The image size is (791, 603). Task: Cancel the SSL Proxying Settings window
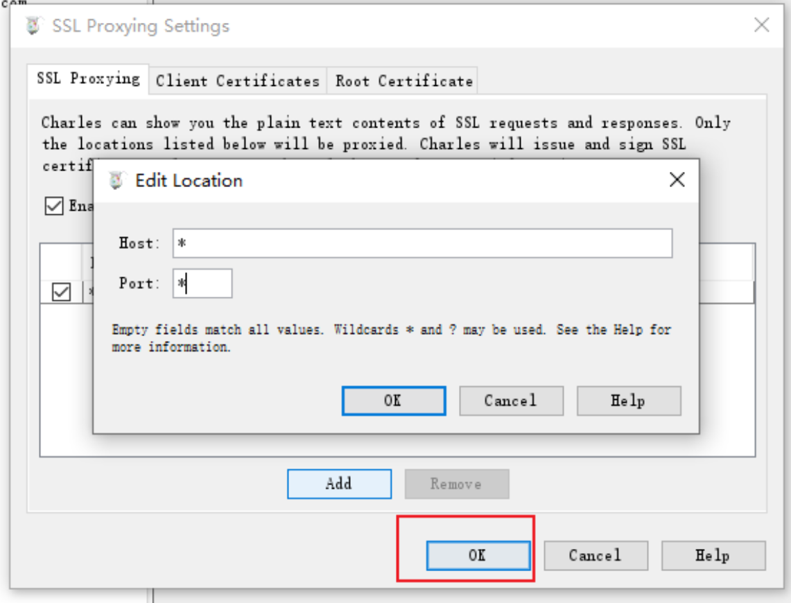coord(596,556)
